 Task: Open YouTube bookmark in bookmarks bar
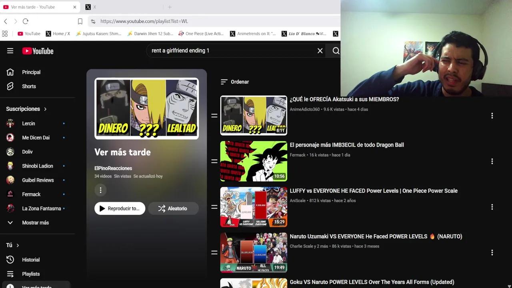point(29,34)
